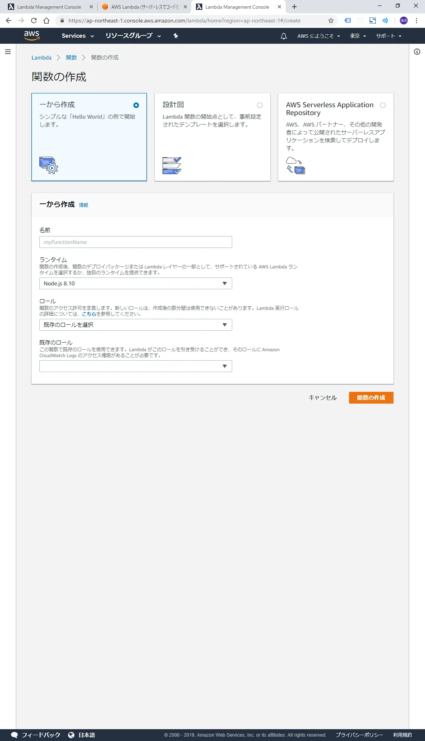Click the キャンセル button

pyautogui.click(x=322, y=398)
